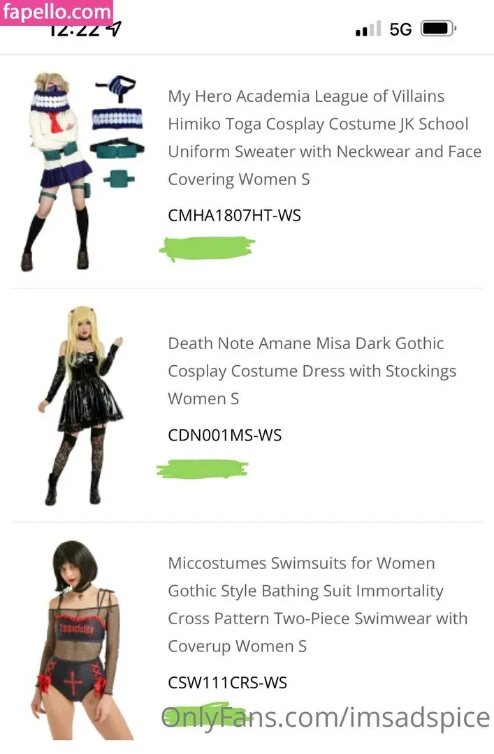Open the Misa Amane black dress thumbnail
The height and width of the screenshot is (754, 494).
(81, 405)
